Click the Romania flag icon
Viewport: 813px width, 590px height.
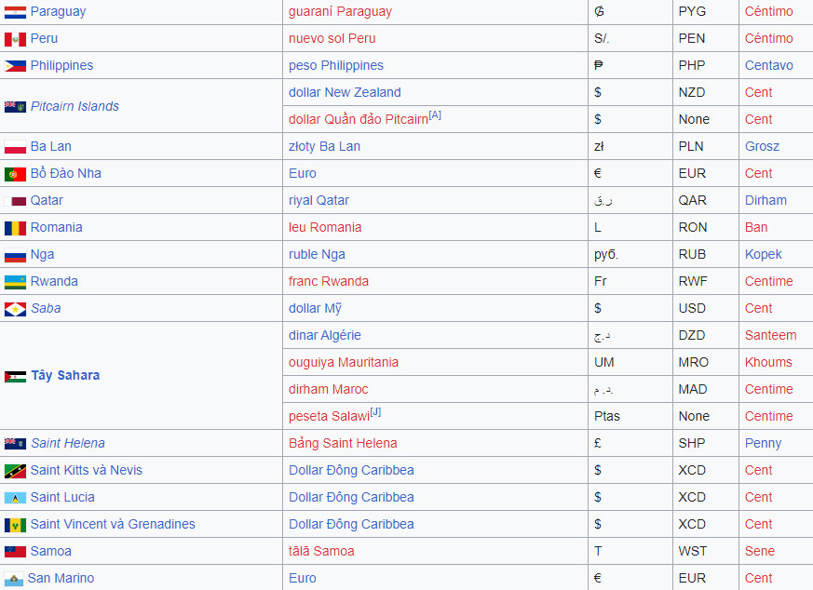pos(15,228)
